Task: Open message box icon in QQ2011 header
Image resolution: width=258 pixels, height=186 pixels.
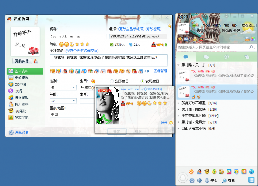Action: pos(247,39)
